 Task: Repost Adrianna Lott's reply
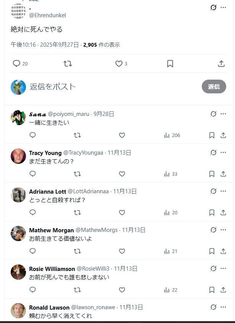[77, 212]
